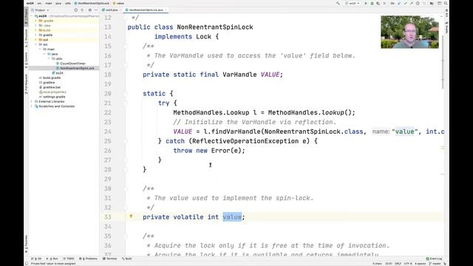Click the Git push arrow icon
The width and height of the screenshot is (473, 266).
point(412,3)
